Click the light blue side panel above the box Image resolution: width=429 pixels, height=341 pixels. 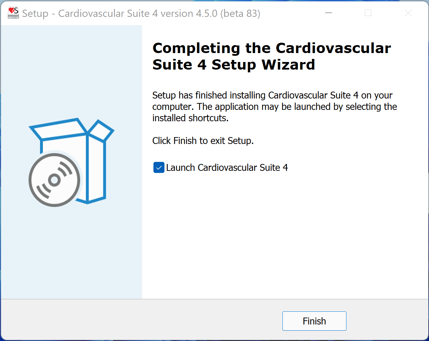click(x=71, y=69)
